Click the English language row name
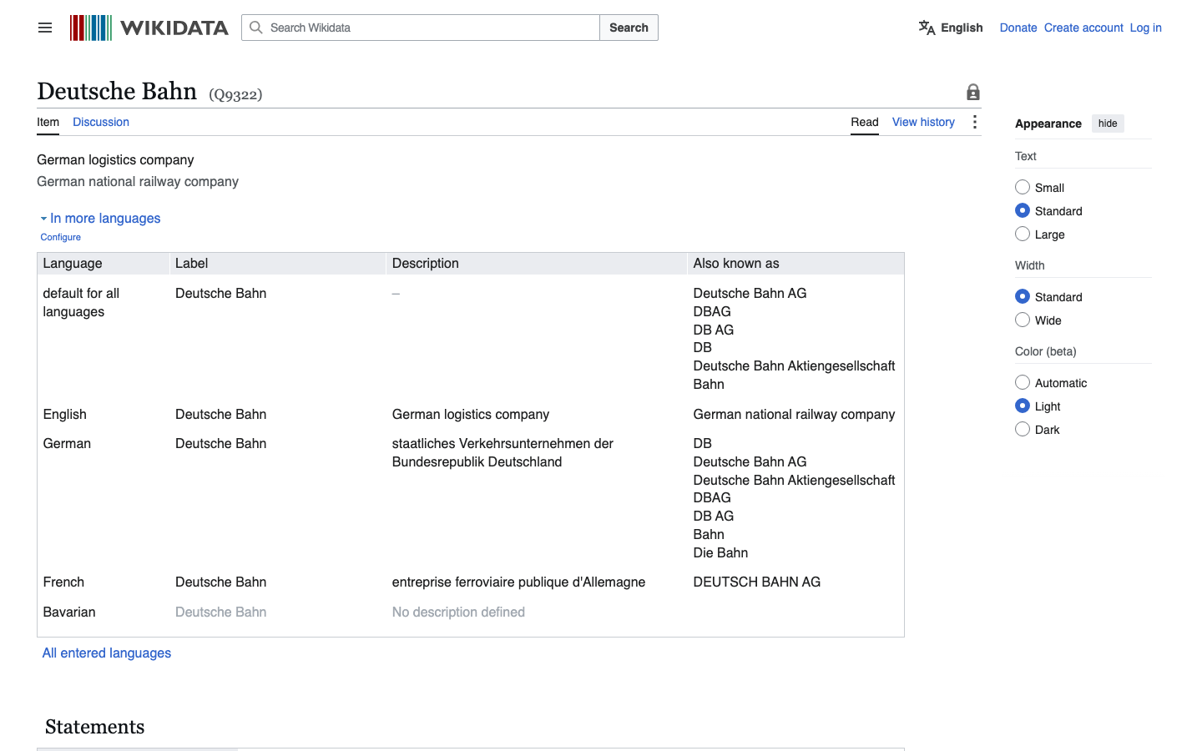Screen dimensions: 1202x751 pyautogui.click(x=64, y=414)
